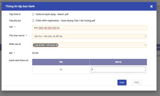This screenshot has height=96, width=160.
Task: Open ITSOL WFH registration PDF file link
Action: click(65, 21)
